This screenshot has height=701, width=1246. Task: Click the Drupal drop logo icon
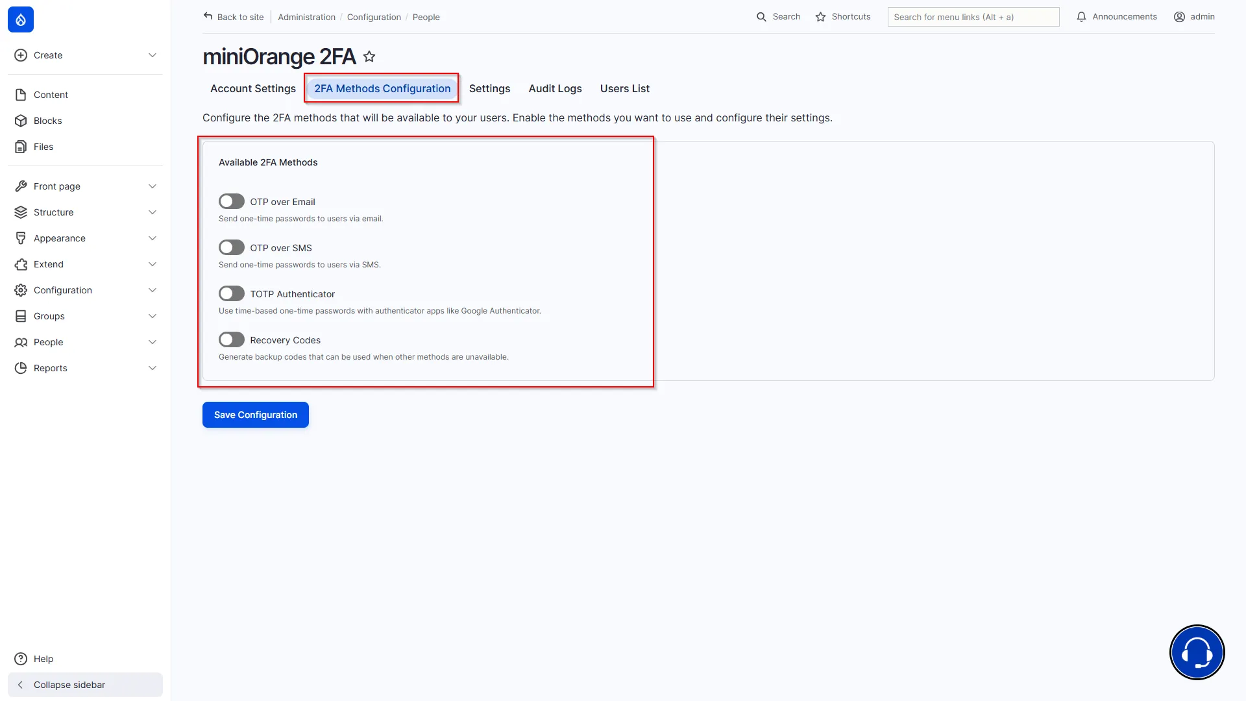(21, 19)
